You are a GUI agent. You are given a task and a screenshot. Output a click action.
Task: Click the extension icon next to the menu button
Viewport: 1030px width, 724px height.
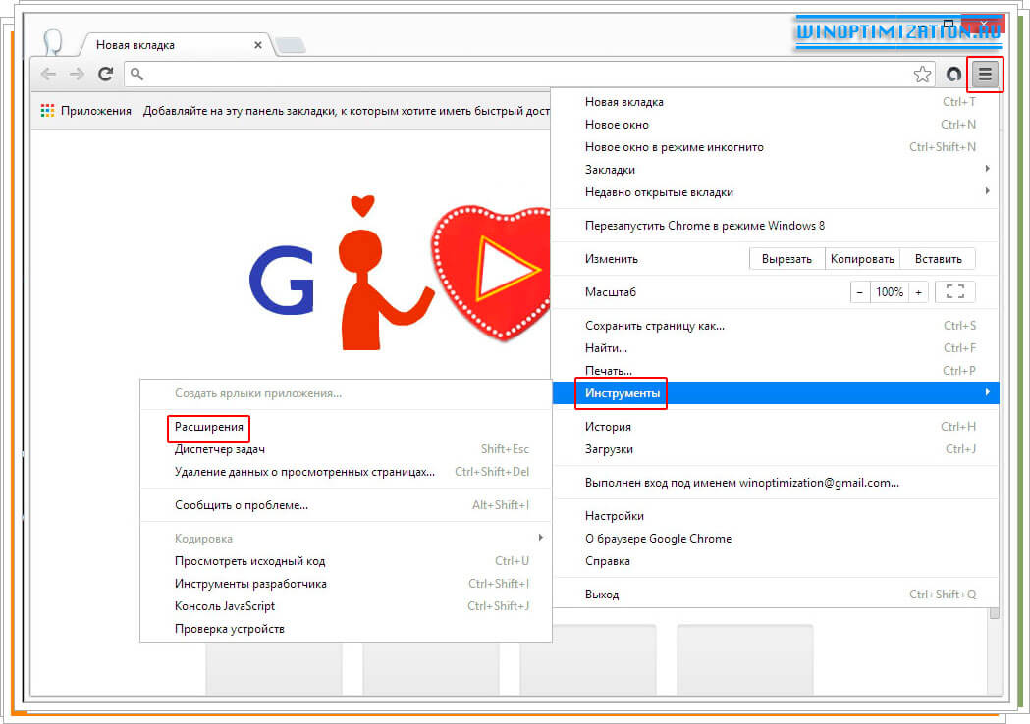tap(951, 74)
